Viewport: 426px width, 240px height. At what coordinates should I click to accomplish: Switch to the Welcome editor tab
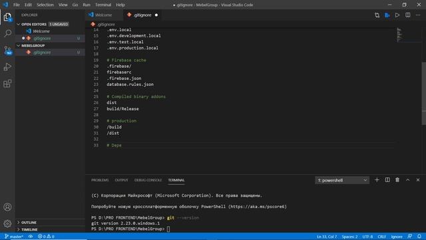pos(103,15)
